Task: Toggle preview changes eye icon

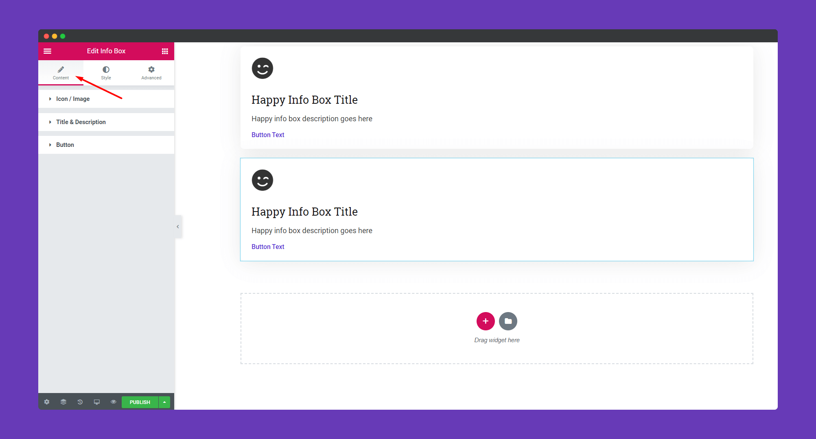Action: [114, 402]
